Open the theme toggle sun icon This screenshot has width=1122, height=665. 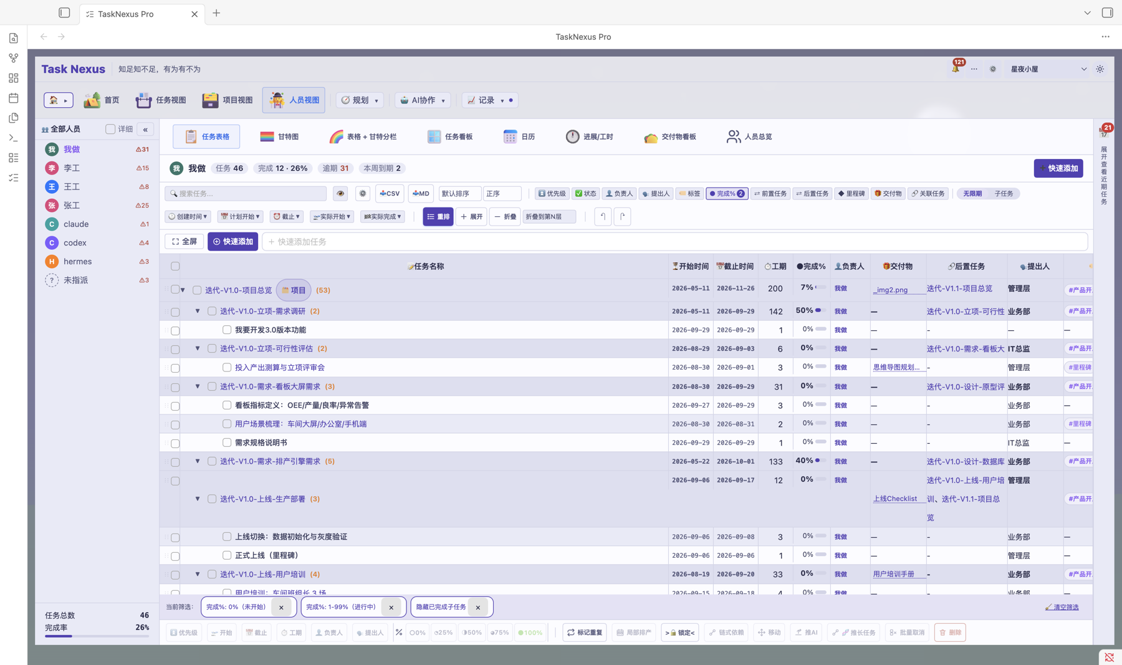coord(1100,69)
